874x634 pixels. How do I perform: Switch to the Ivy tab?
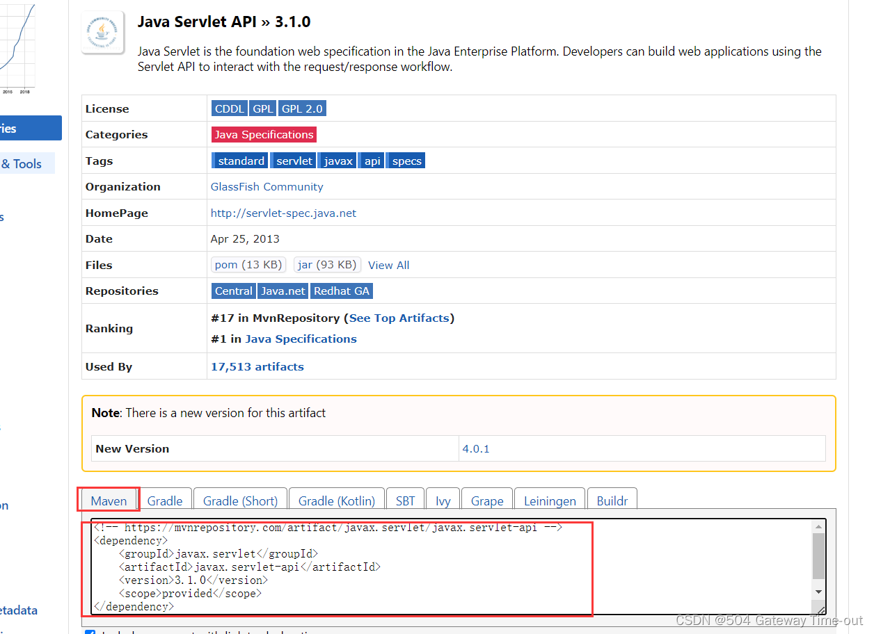[443, 500]
